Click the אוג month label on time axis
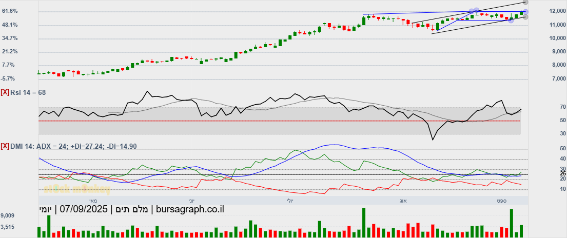This screenshot has width=567, height=238. pos(403,200)
